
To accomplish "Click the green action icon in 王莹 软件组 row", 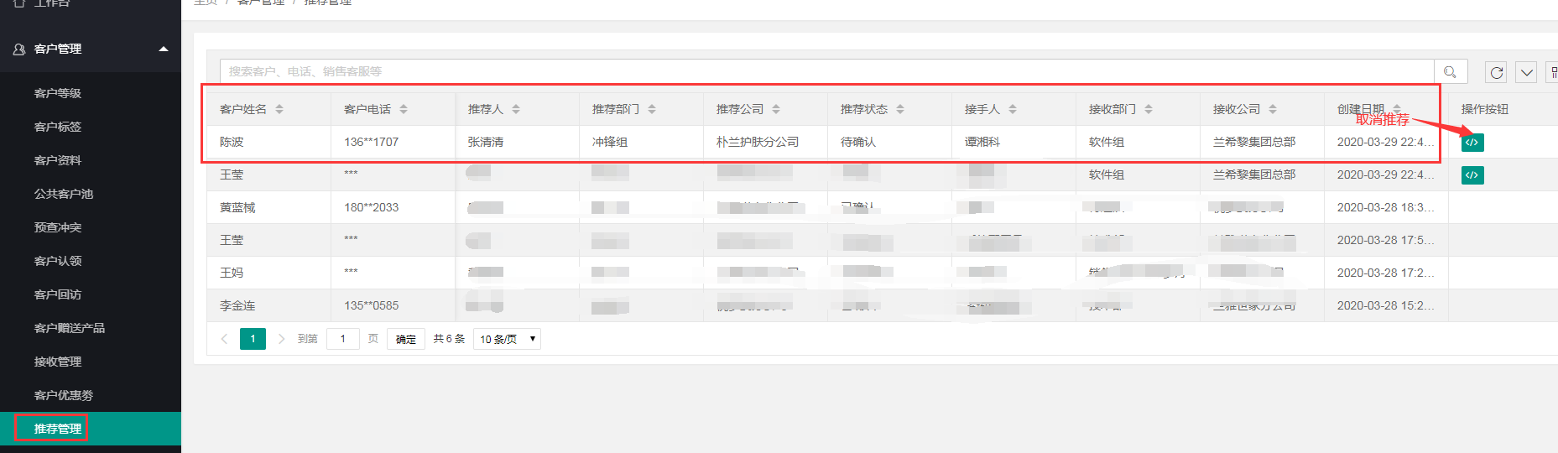I will tap(1472, 175).
